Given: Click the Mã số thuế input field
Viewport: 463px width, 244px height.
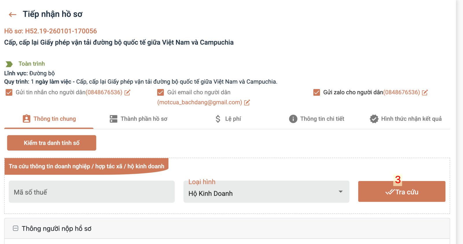Looking at the screenshot, I should [x=92, y=192].
